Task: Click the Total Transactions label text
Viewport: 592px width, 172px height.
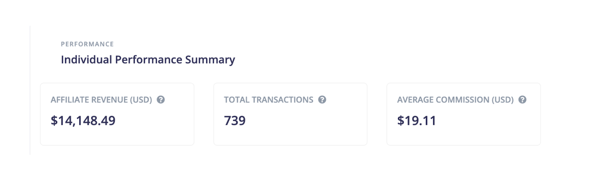Action: pyautogui.click(x=268, y=100)
